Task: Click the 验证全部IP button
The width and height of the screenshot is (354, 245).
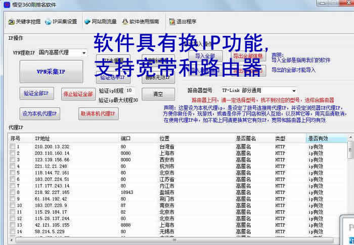Action: (x=36, y=93)
